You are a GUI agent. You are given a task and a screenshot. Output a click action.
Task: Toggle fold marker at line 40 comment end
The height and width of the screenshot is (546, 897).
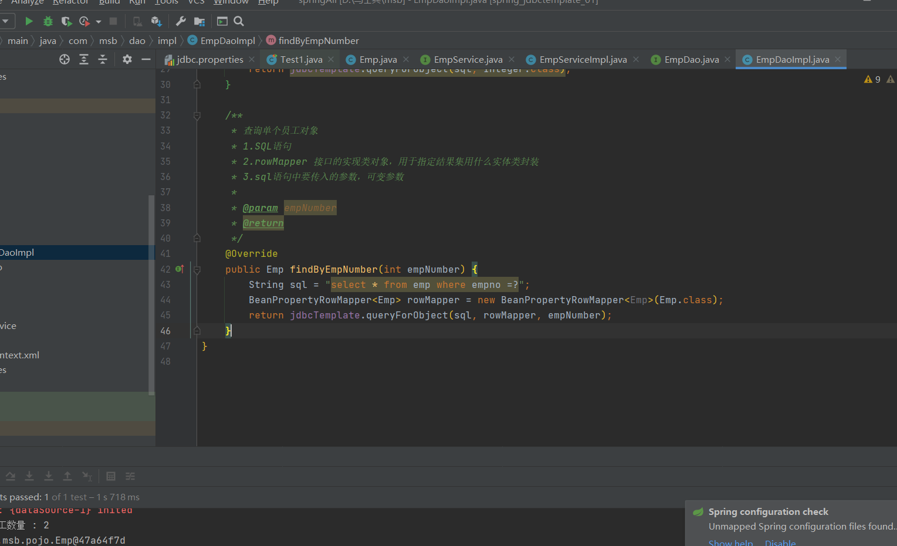pyautogui.click(x=197, y=238)
